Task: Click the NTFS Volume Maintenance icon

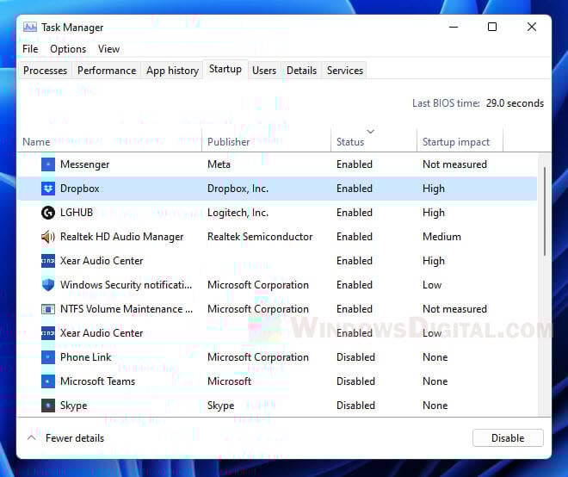Action: [48, 309]
